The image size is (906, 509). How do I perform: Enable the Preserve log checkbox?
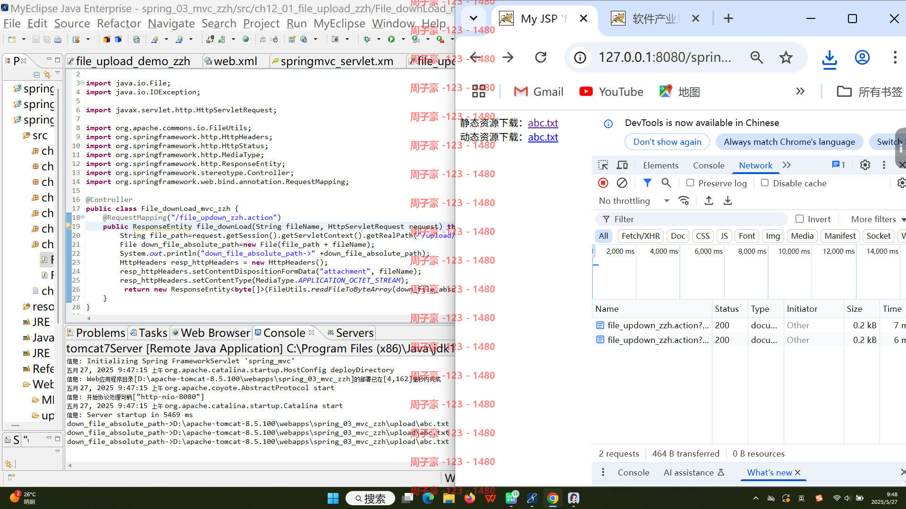pyautogui.click(x=690, y=183)
